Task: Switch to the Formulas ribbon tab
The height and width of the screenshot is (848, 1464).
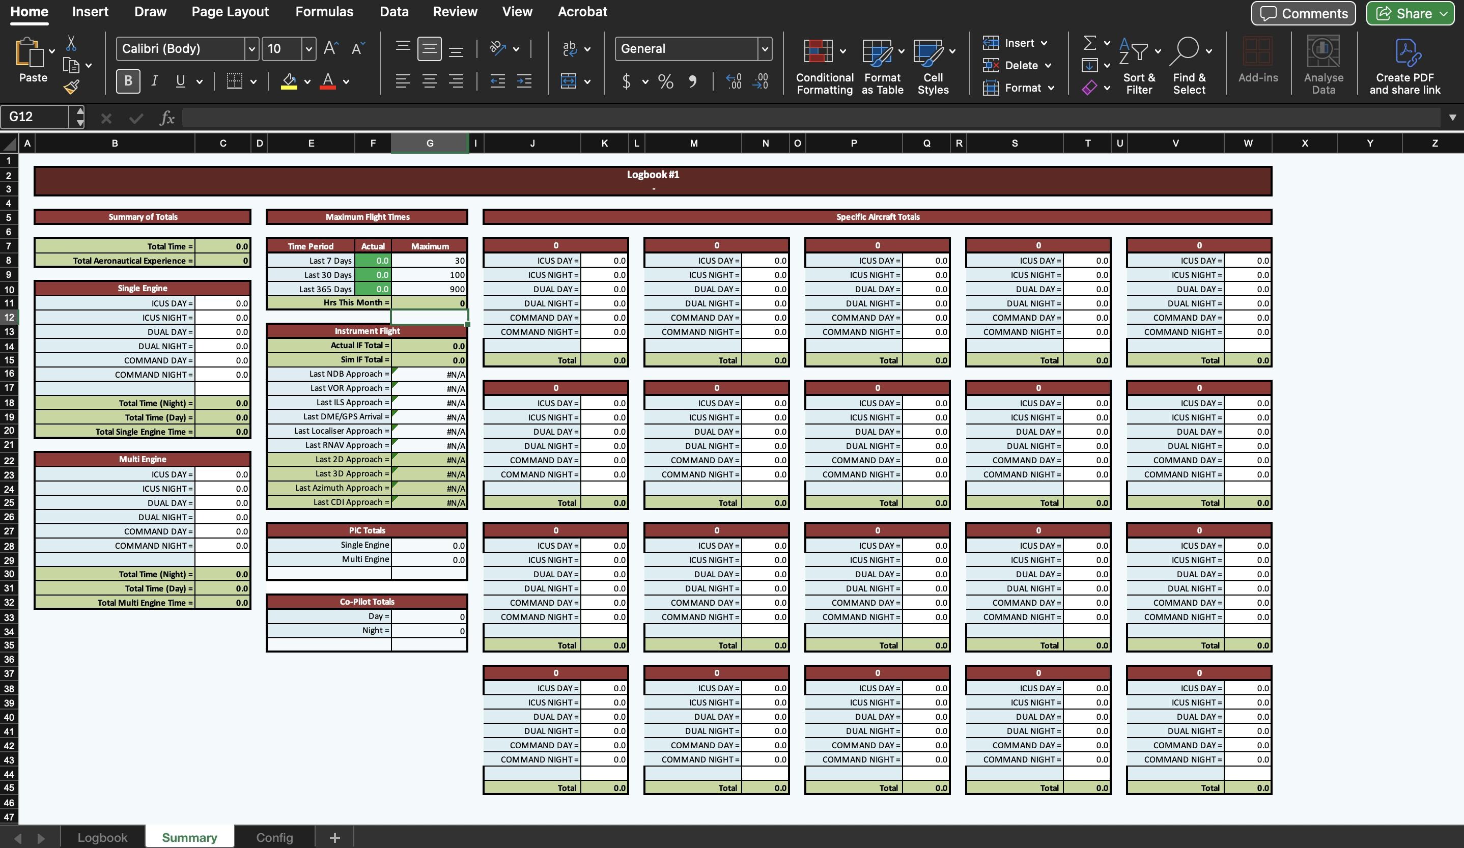Action: (x=324, y=11)
